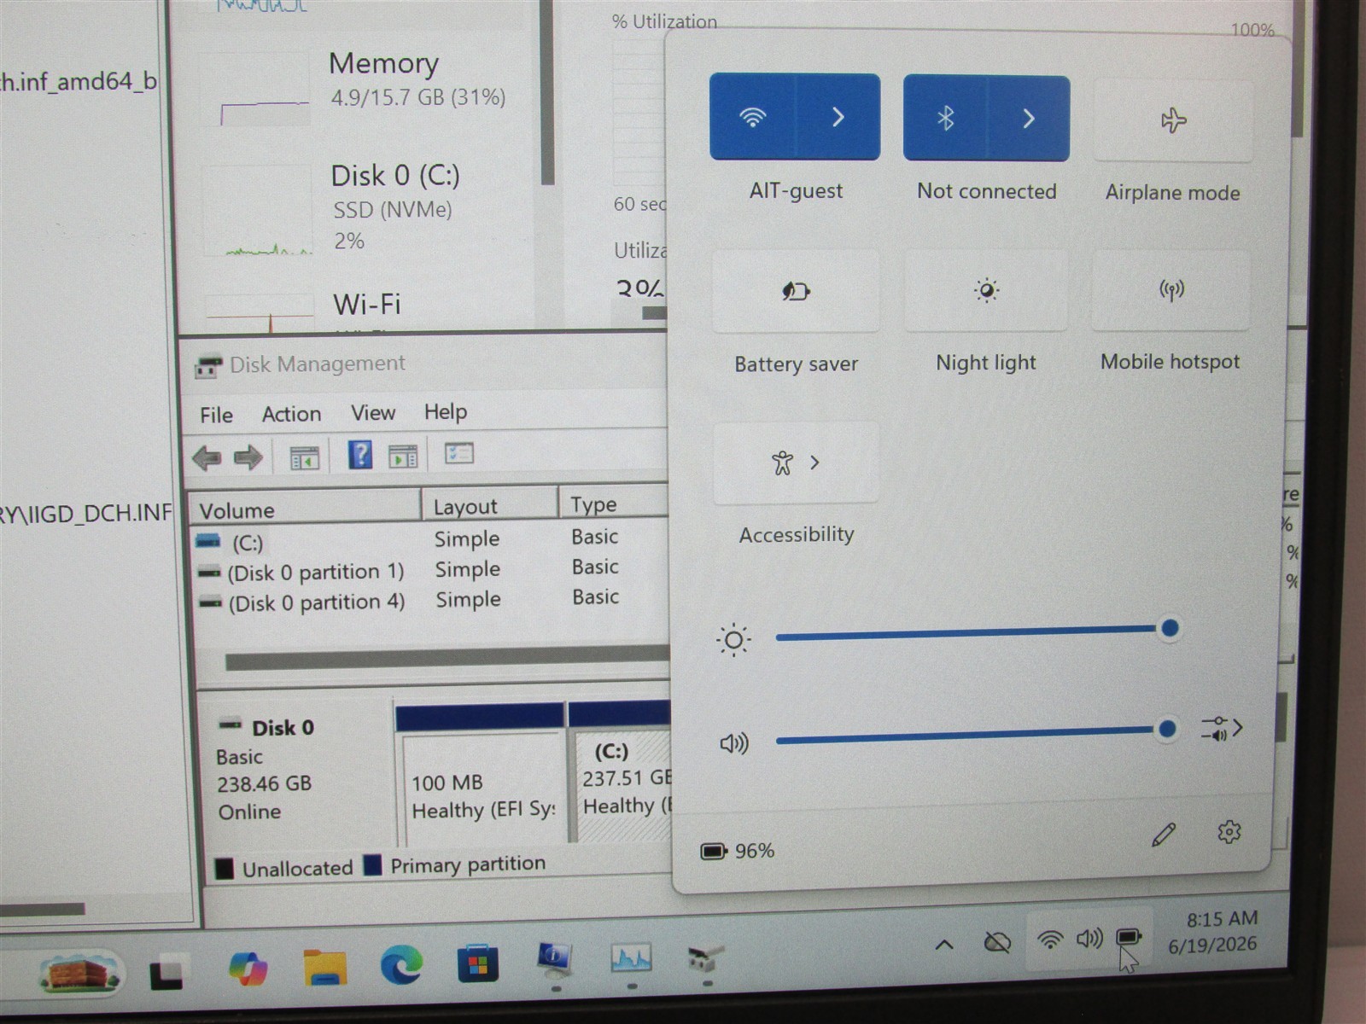
Task: Turn on Battery saver
Action: click(x=796, y=291)
